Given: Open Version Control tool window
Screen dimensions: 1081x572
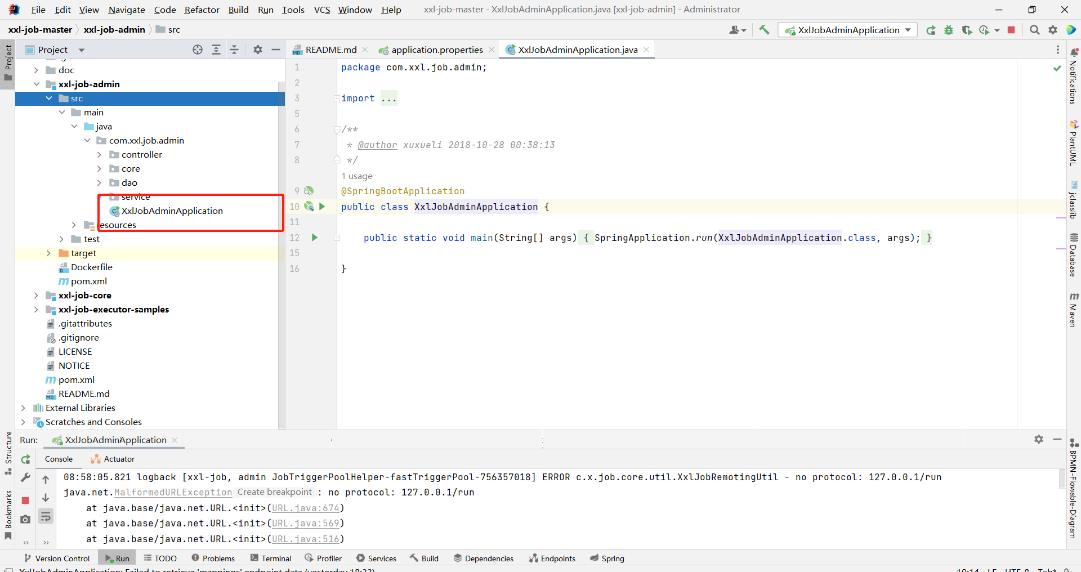Looking at the screenshot, I should [57, 558].
